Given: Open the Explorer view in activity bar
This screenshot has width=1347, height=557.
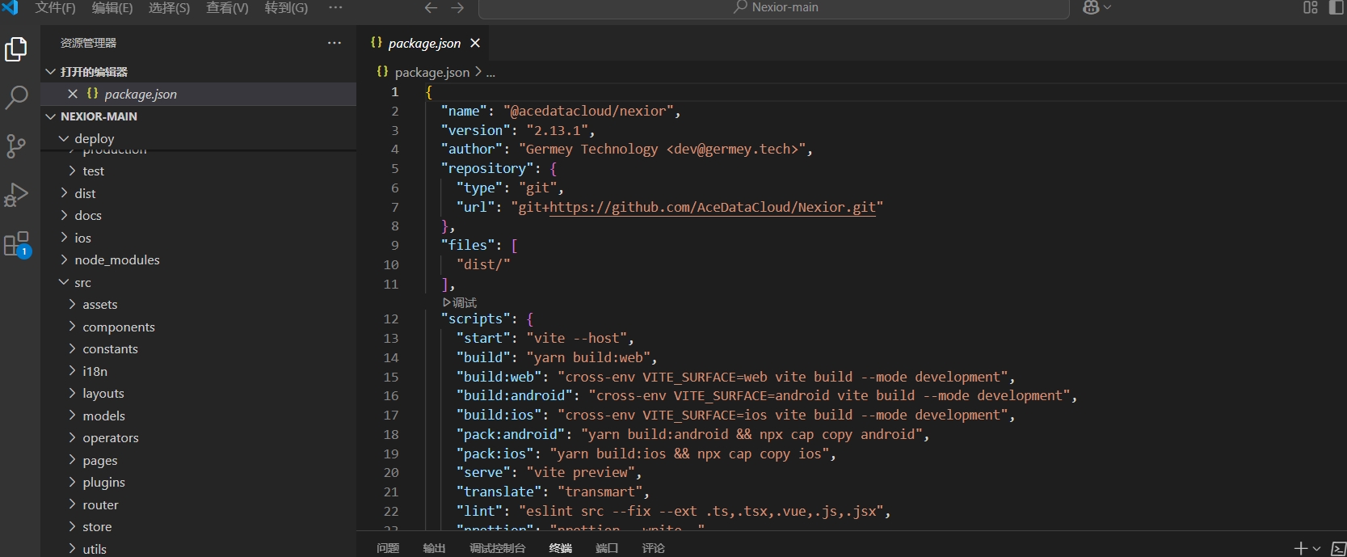Looking at the screenshot, I should (x=16, y=49).
